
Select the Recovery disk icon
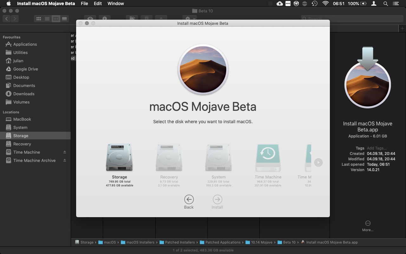click(169, 158)
